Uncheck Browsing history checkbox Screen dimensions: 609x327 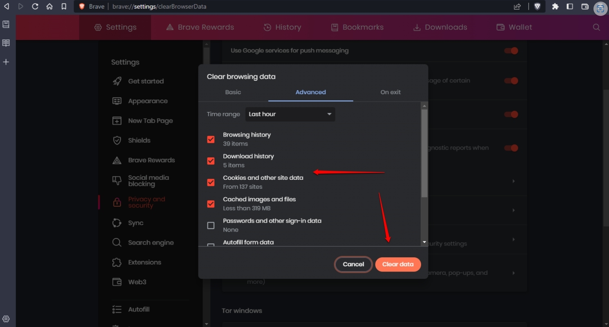211,139
